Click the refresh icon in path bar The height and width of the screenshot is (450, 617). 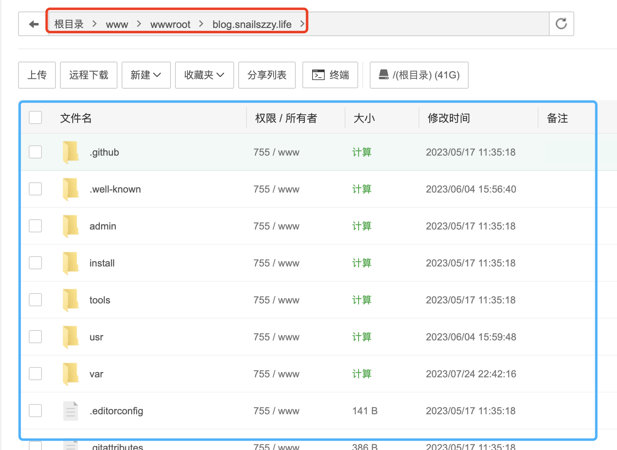(561, 24)
